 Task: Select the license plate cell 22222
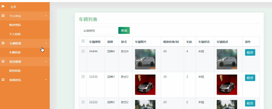(93, 102)
